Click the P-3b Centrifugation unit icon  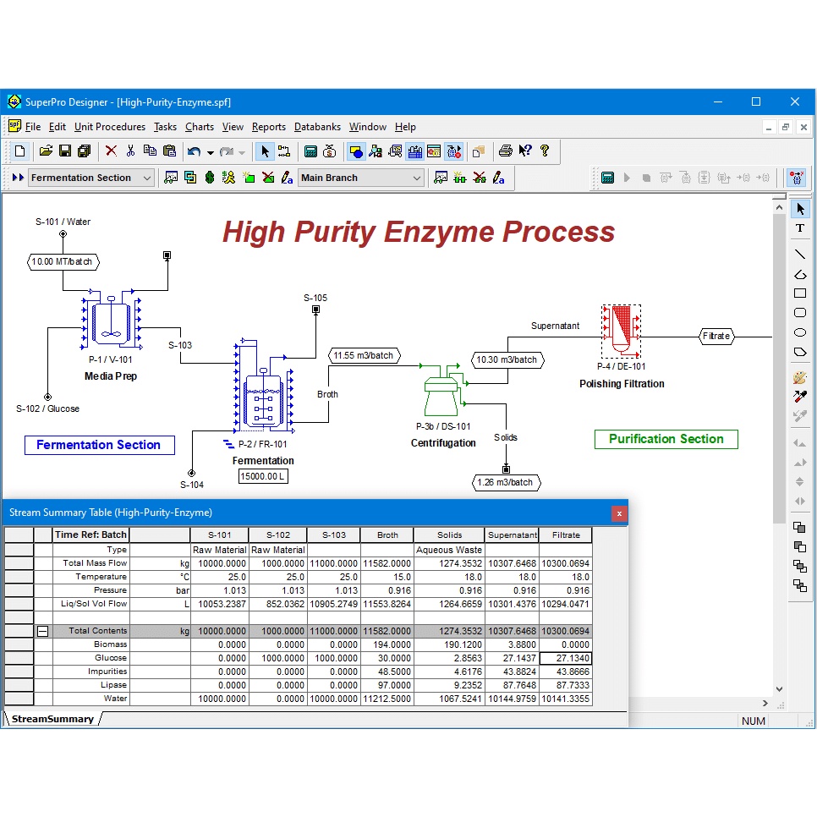(x=443, y=392)
